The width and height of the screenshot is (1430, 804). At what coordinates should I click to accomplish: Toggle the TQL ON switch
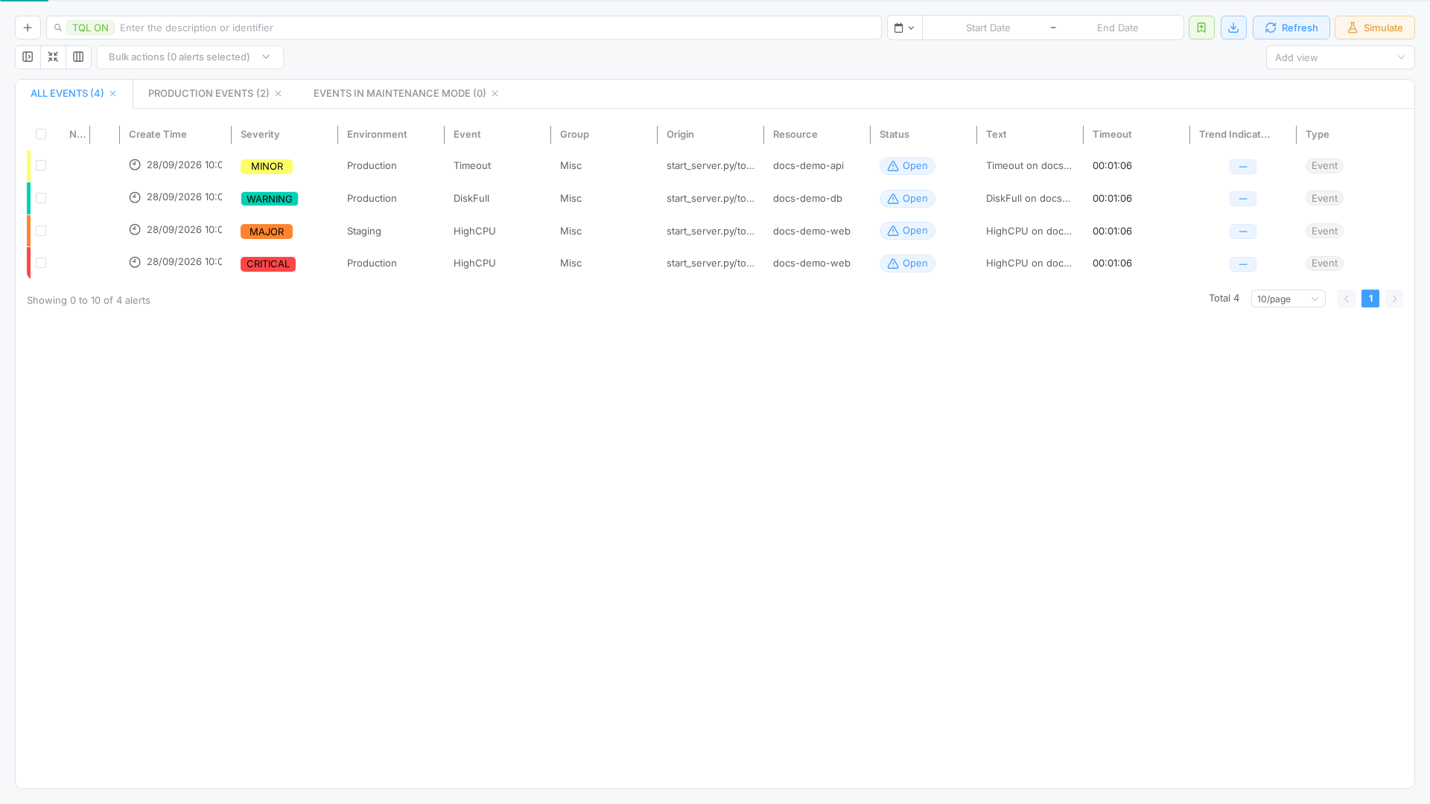click(x=90, y=28)
